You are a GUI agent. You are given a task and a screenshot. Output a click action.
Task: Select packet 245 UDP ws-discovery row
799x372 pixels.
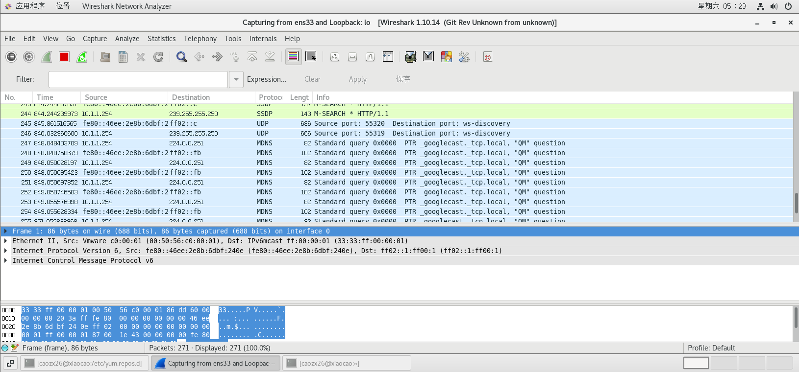[x=397, y=123]
